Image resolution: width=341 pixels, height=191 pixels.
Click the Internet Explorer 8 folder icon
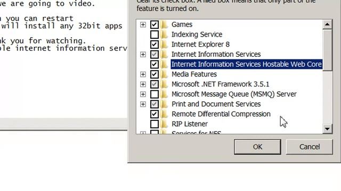[164, 45]
